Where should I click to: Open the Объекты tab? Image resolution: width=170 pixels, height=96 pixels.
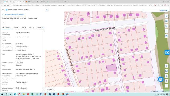point(23,27)
